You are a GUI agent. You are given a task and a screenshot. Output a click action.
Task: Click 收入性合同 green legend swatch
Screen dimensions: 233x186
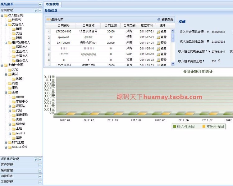pos(175,127)
